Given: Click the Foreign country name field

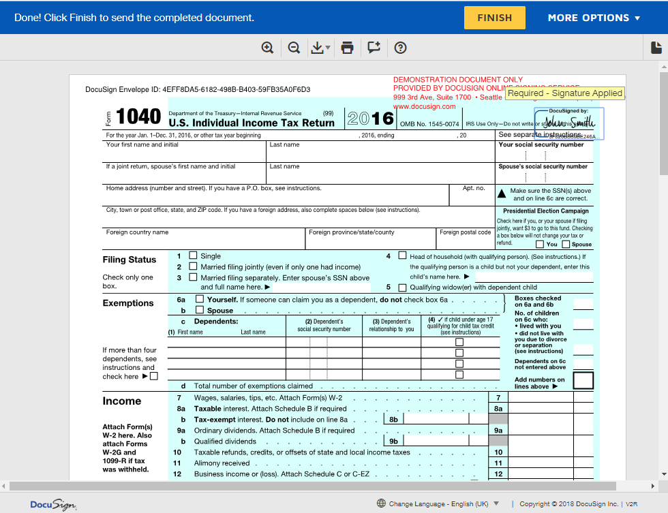Looking at the screenshot, I should pos(204,239).
